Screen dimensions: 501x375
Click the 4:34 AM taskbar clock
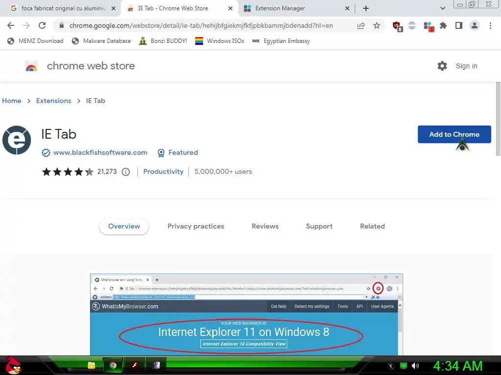click(x=458, y=366)
